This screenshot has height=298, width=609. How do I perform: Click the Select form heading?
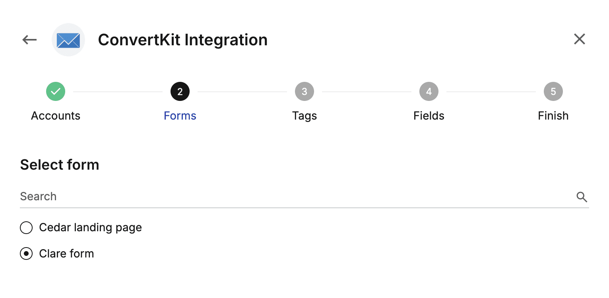(59, 164)
